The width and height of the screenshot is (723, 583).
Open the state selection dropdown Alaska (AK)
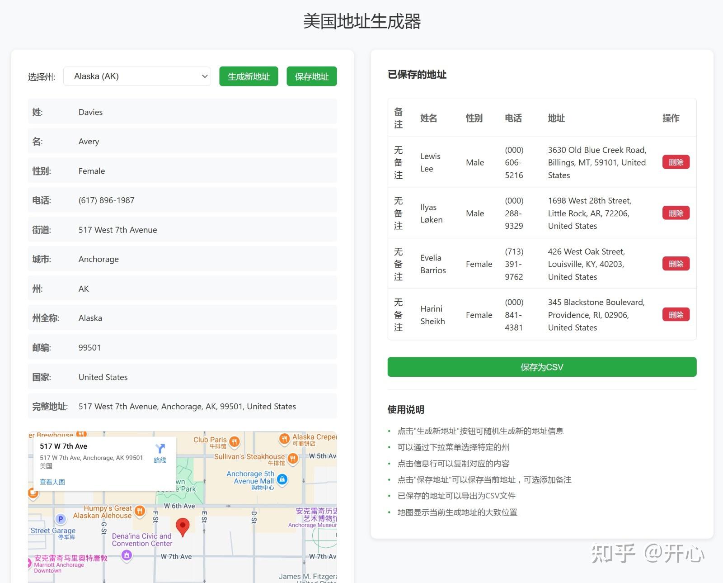click(137, 76)
